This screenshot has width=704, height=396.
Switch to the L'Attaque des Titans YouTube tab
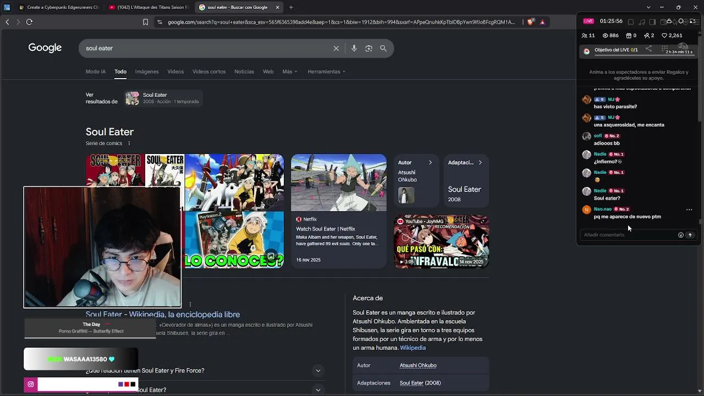coord(148,7)
